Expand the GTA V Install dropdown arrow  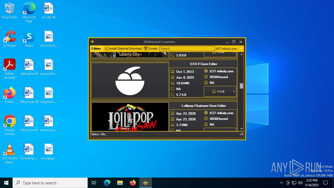click(x=234, y=91)
